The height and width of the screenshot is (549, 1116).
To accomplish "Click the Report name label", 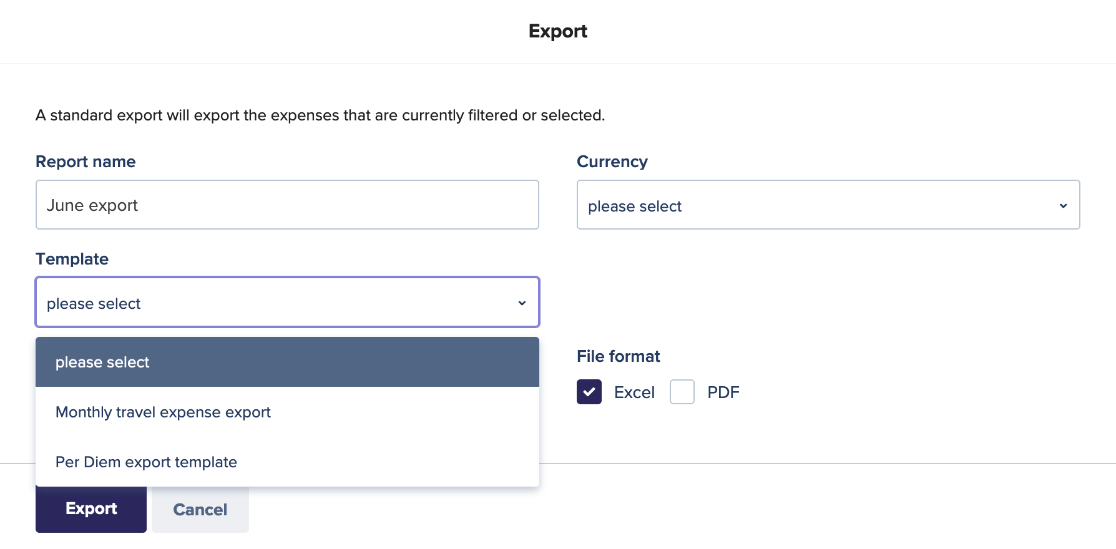I will point(86,162).
